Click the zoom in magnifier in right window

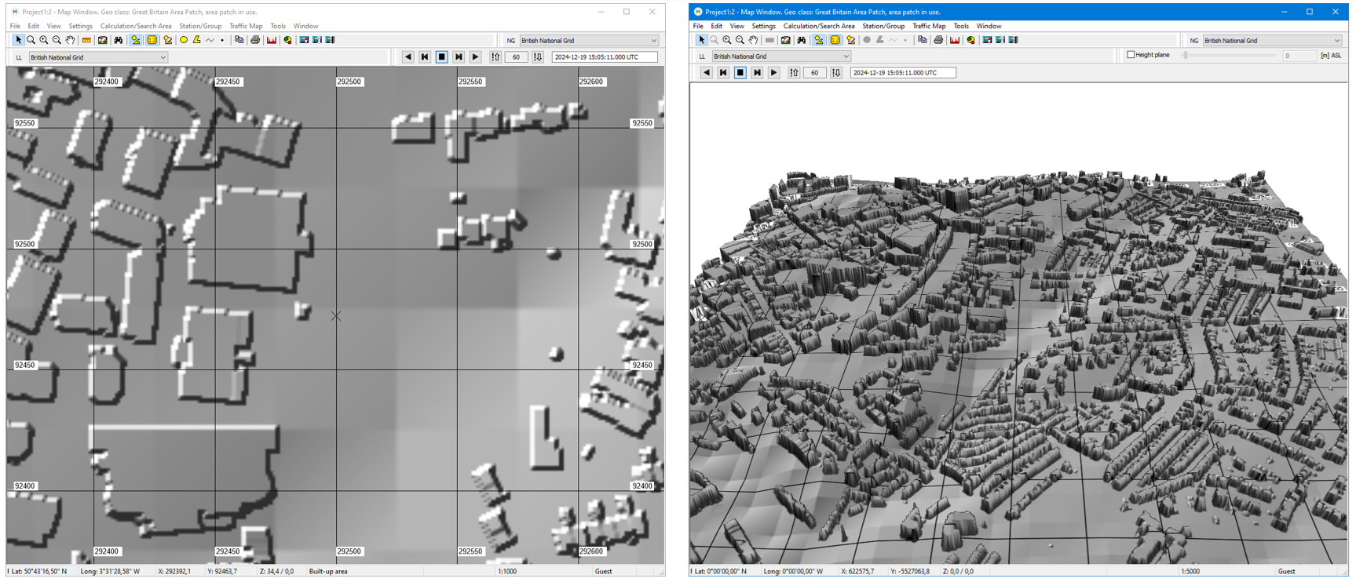pyautogui.click(x=727, y=40)
